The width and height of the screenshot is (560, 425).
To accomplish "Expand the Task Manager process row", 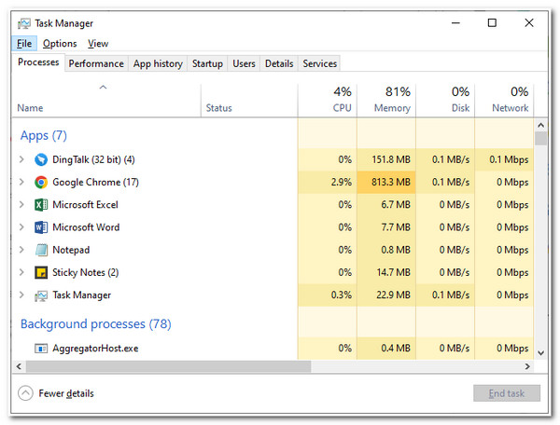I will coord(21,295).
